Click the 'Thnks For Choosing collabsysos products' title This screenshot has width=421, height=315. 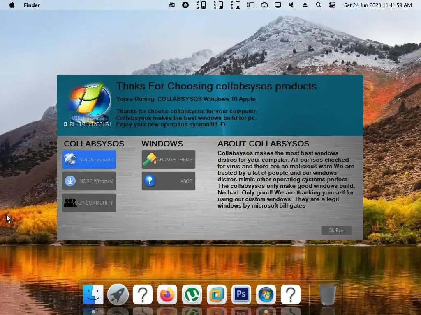point(216,86)
